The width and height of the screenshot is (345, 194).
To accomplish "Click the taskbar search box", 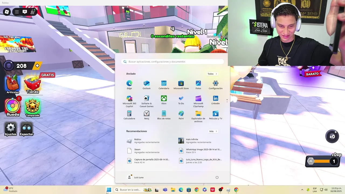I will [x=133, y=190].
